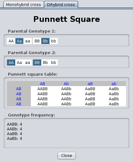Click the Close button
Screen dimensions: 133x162
click(67, 155)
